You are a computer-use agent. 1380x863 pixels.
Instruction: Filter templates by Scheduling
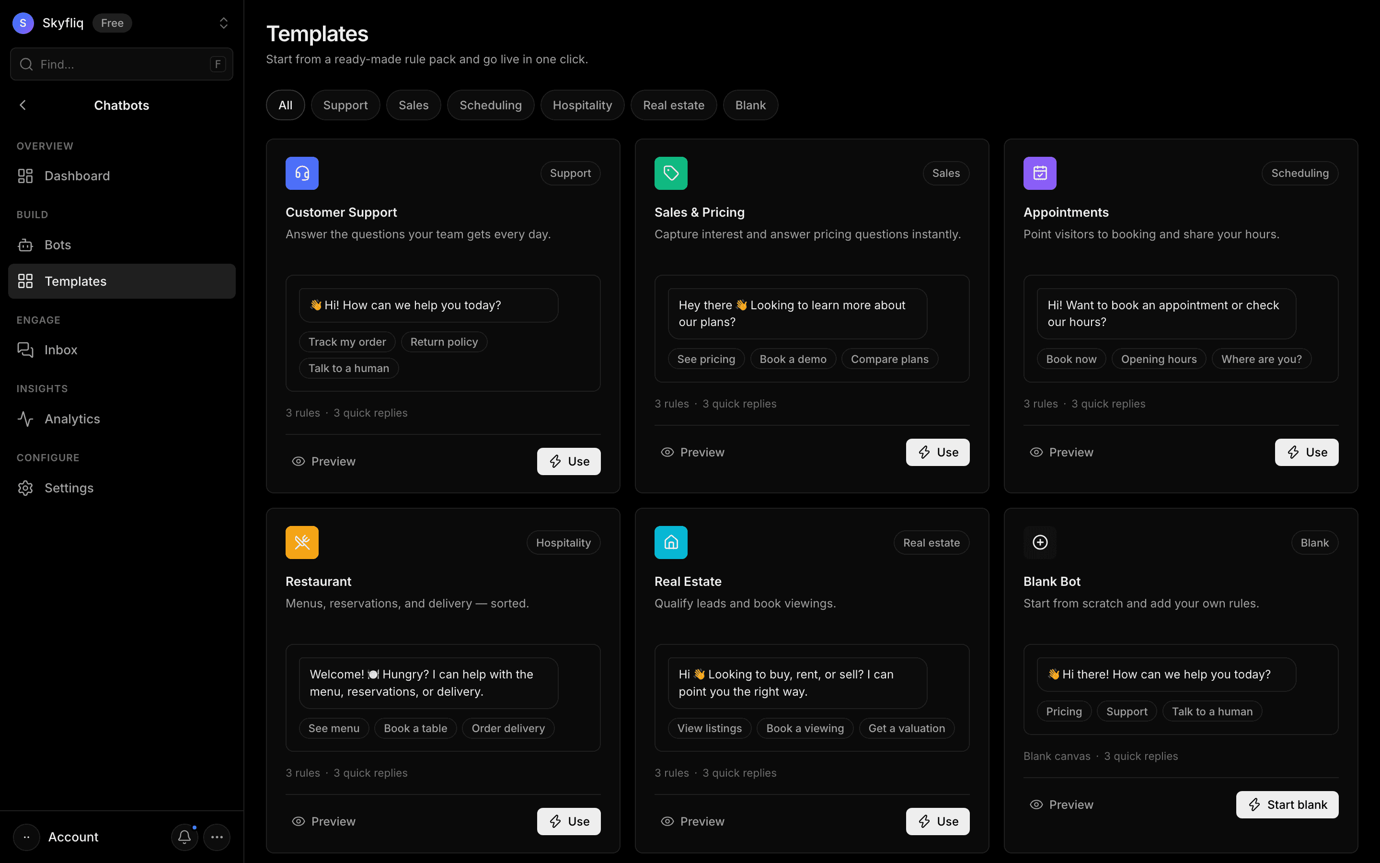point(490,105)
